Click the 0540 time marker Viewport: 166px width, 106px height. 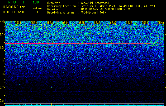[x=161, y=23]
